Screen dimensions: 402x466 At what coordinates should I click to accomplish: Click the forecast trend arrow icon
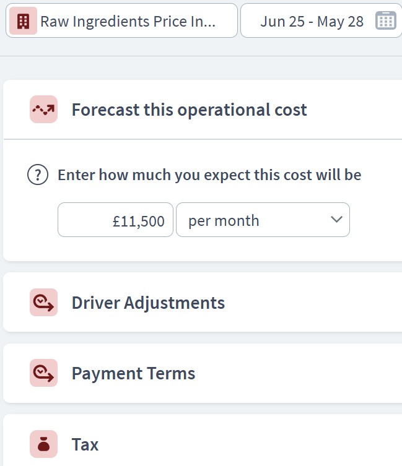click(43, 109)
